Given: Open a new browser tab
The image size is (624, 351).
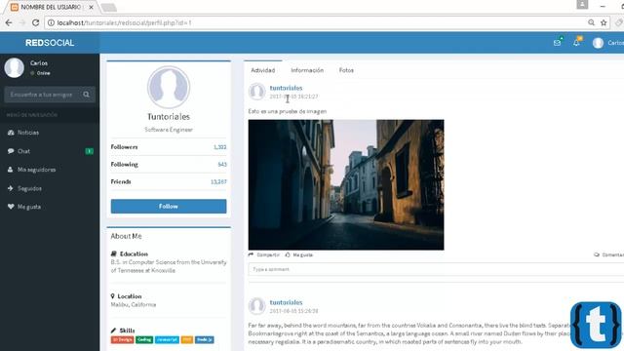Looking at the screenshot, I should (108, 7).
